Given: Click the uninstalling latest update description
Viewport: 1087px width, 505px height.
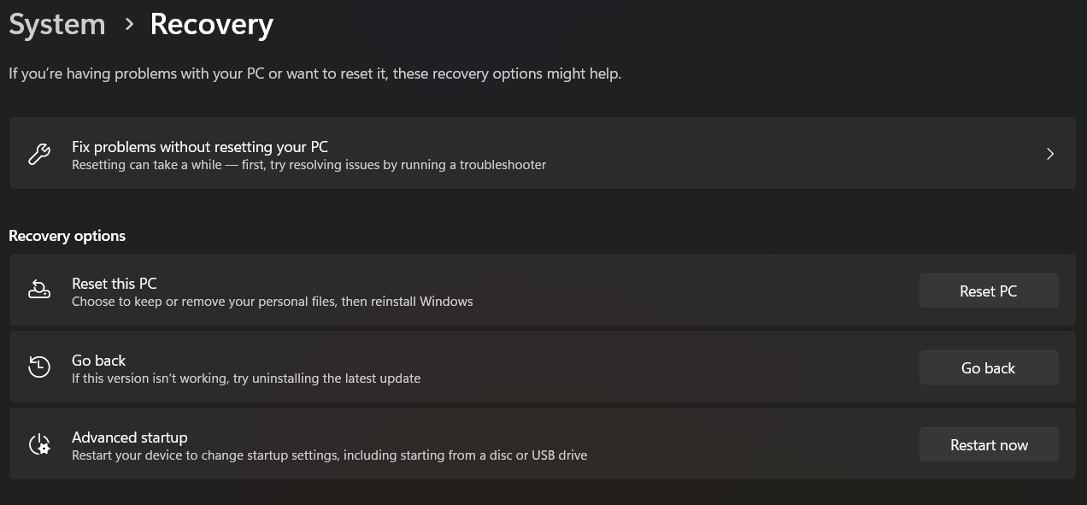Looking at the screenshot, I should pyautogui.click(x=245, y=378).
